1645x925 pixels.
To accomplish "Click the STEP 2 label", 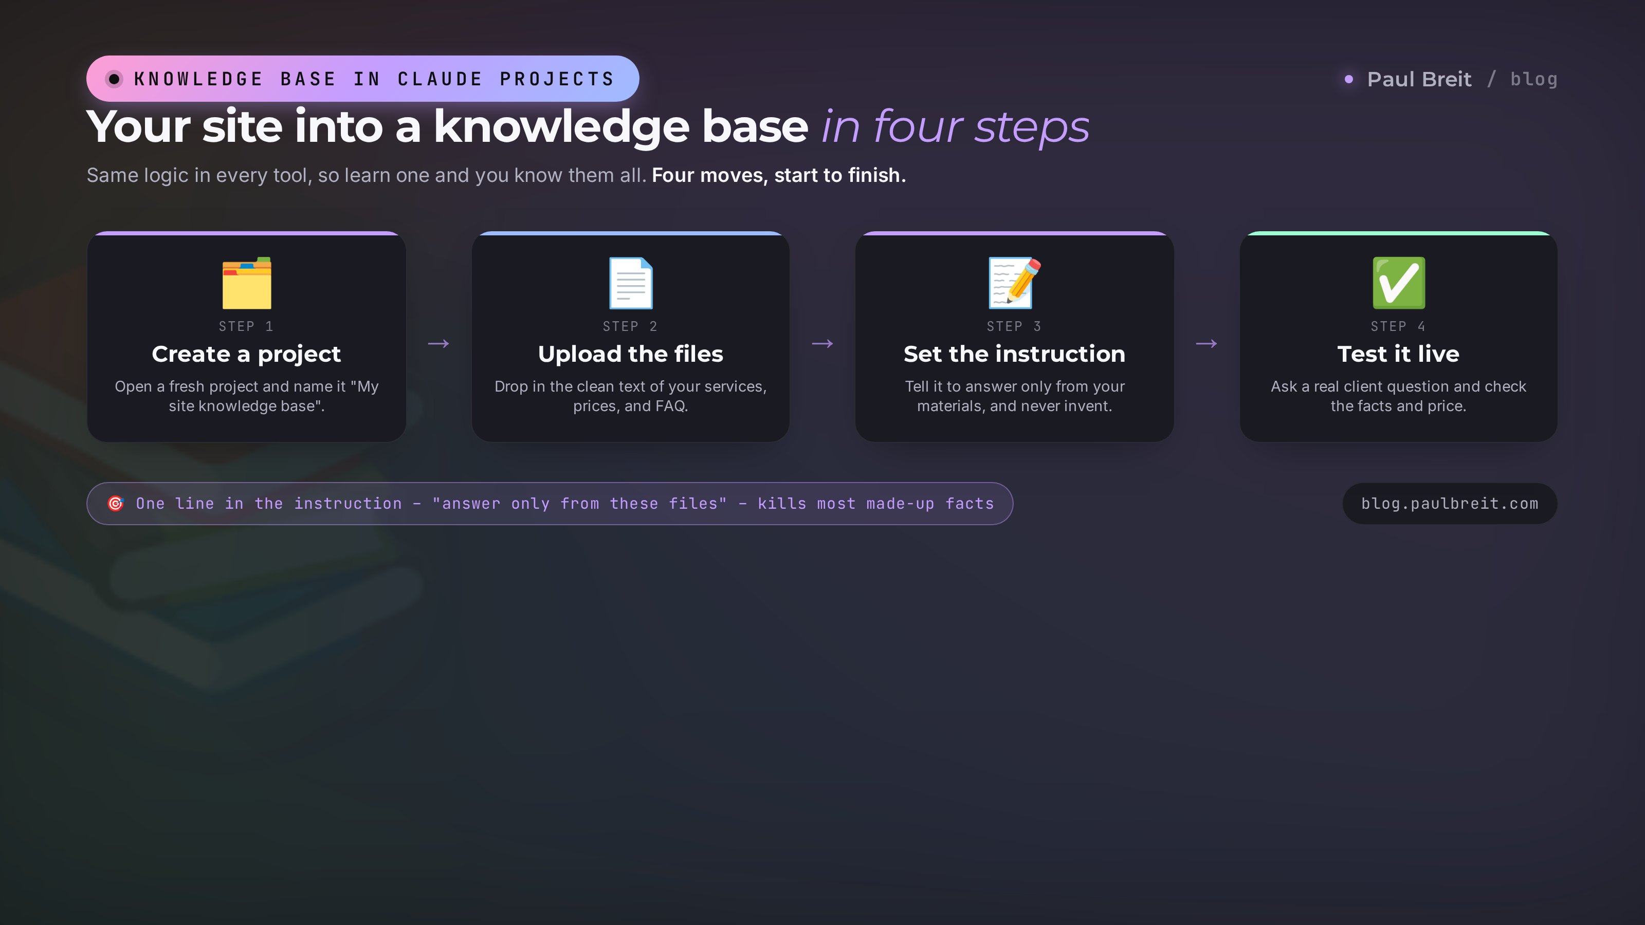I will coord(630,326).
